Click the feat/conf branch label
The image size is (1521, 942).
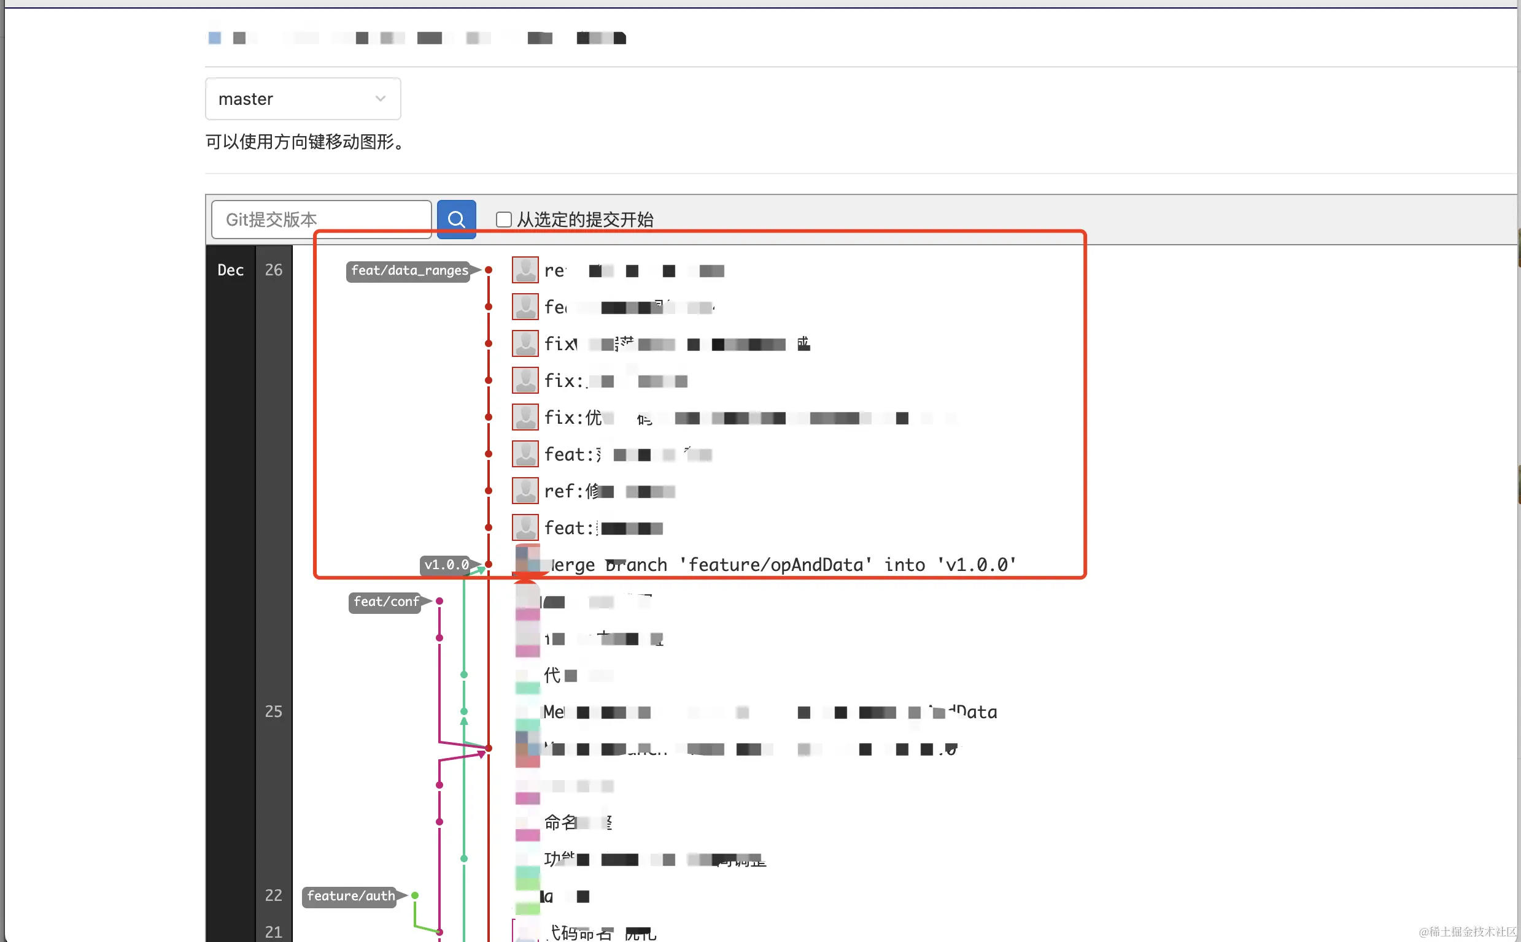[x=386, y=602]
